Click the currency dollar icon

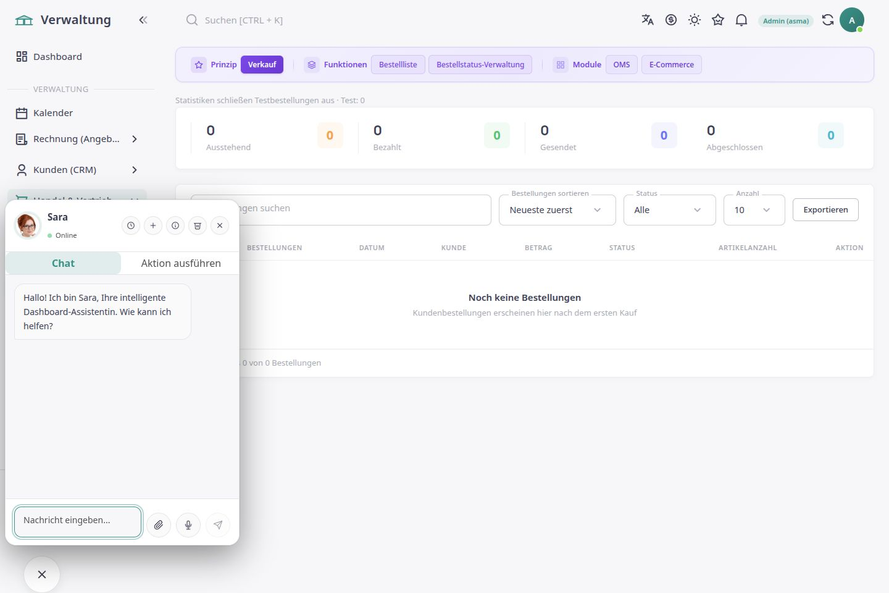click(x=671, y=20)
